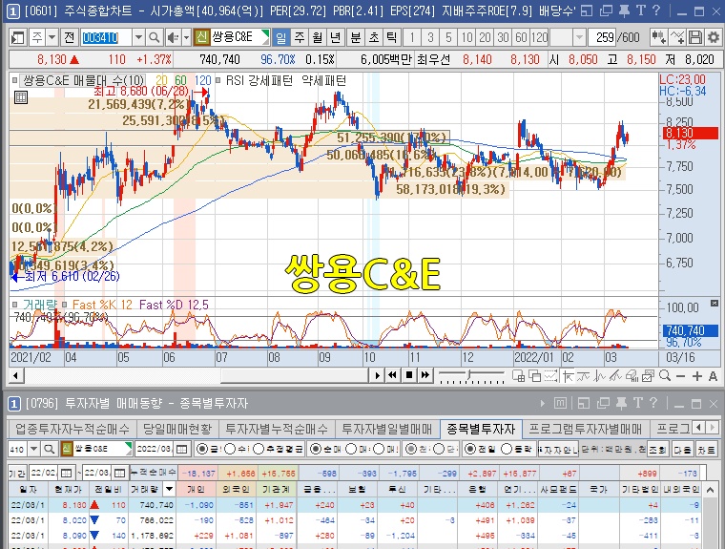Select the 전일 radio button
This screenshot has width=725, height=549.
(x=469, y=449)
